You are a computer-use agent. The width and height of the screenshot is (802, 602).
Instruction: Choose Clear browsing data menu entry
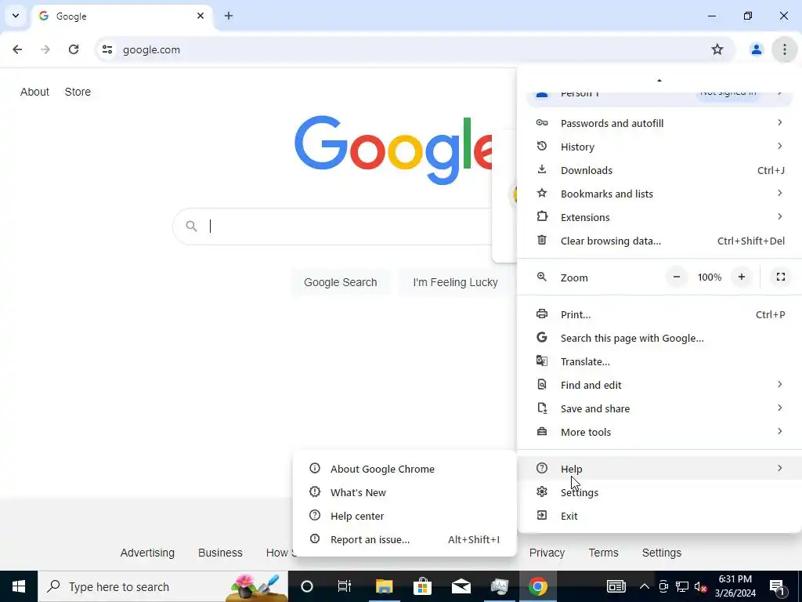[x=659, y=241]
